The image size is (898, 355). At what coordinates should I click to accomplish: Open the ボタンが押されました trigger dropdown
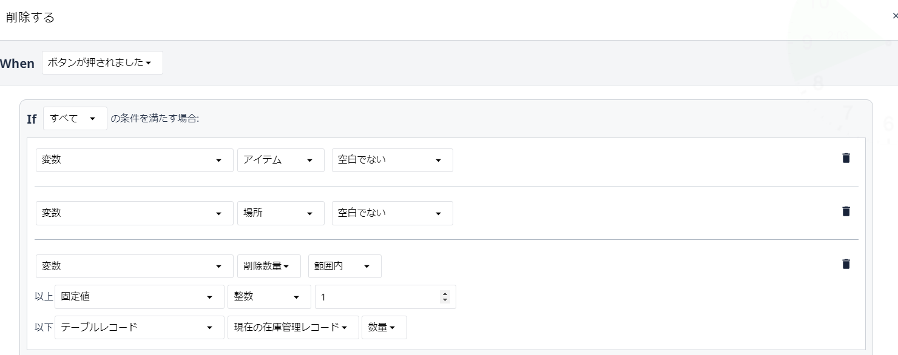[103, 63]
